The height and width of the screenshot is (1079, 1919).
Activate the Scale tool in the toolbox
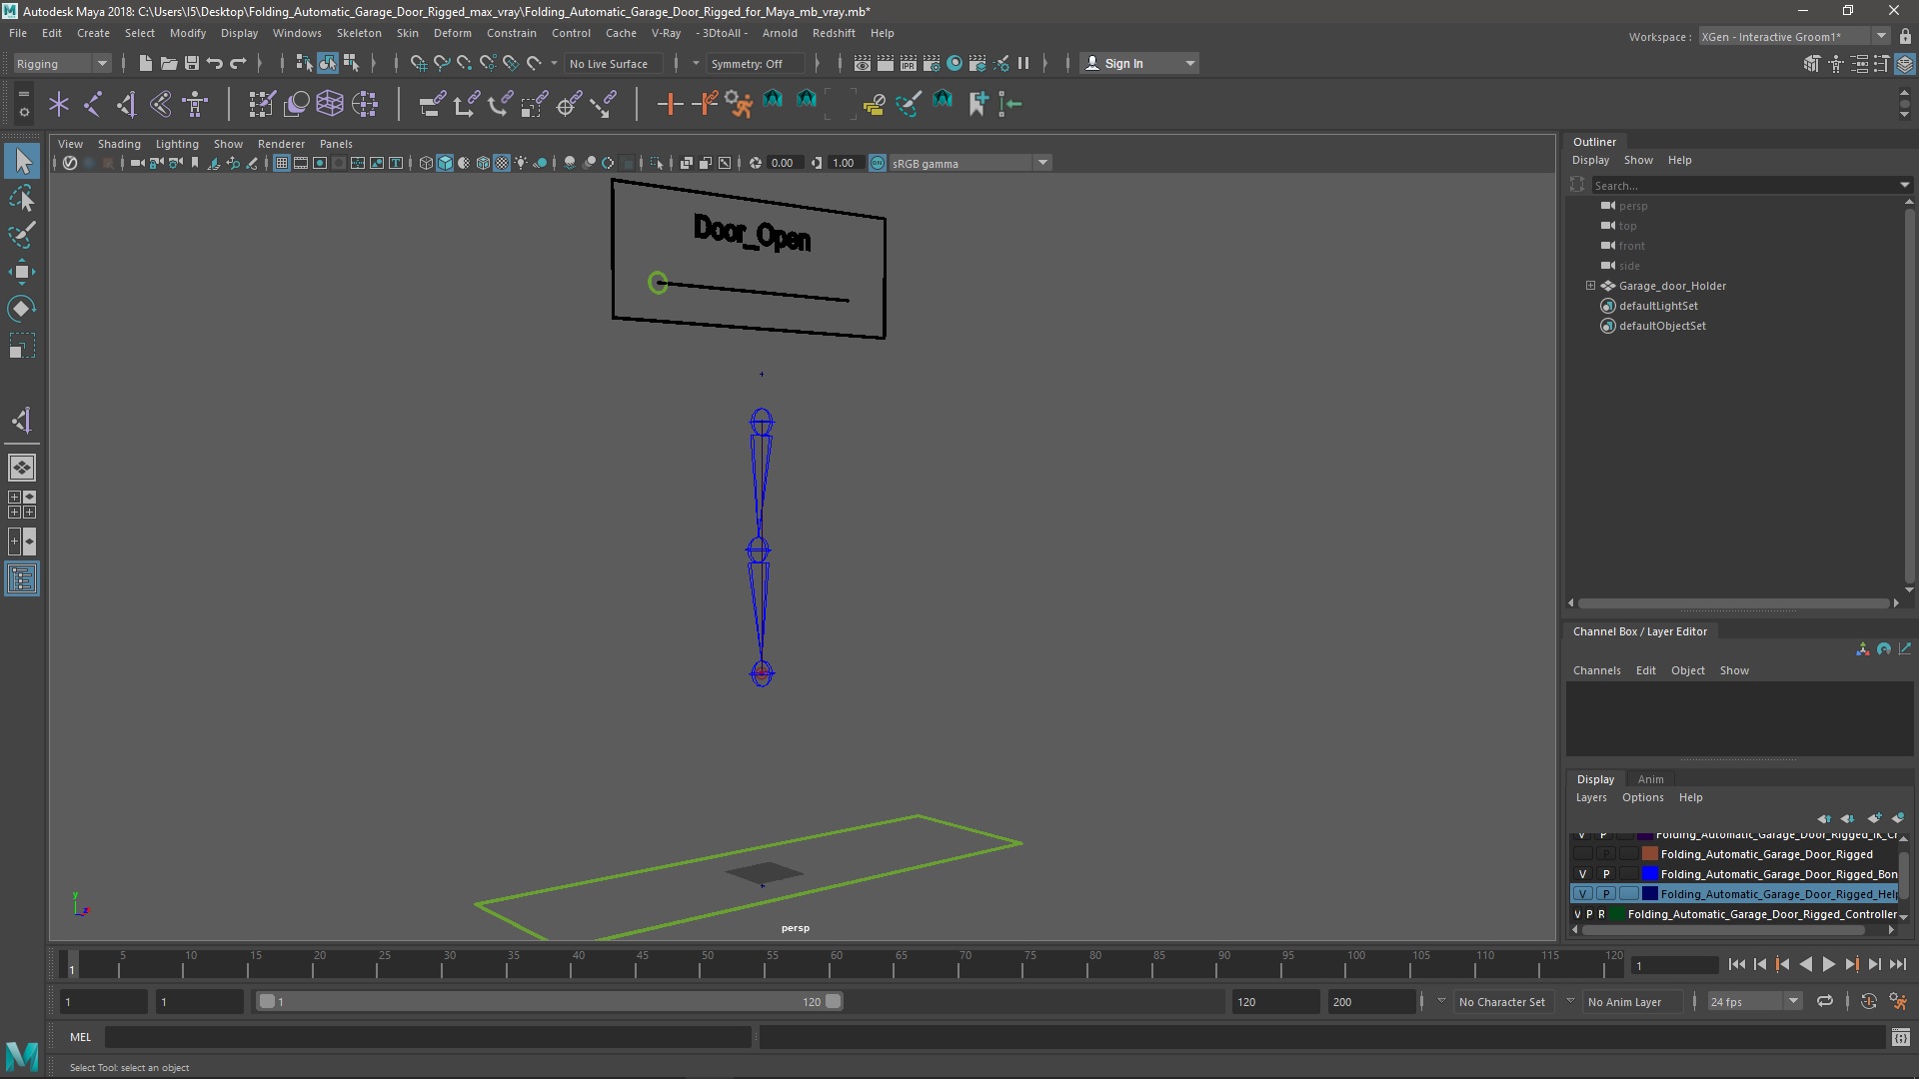[x=22, y=346]
